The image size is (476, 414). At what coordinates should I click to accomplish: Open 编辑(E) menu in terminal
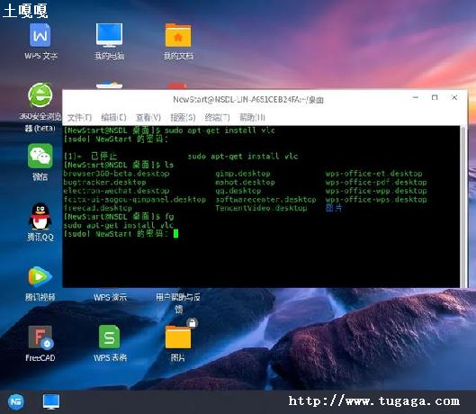point(113,117)
